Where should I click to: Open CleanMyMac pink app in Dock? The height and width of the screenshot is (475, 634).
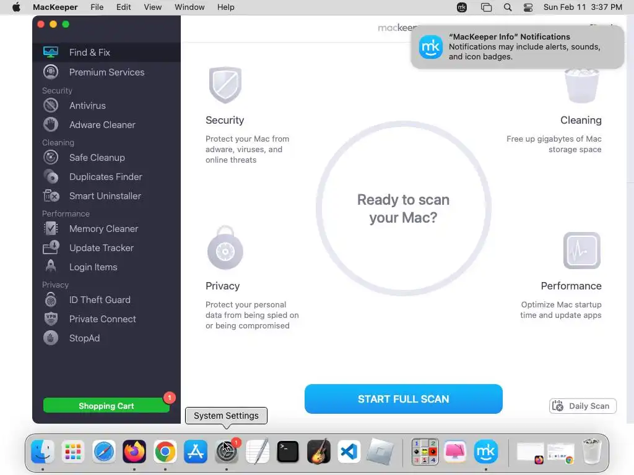[x=455, y=451]
